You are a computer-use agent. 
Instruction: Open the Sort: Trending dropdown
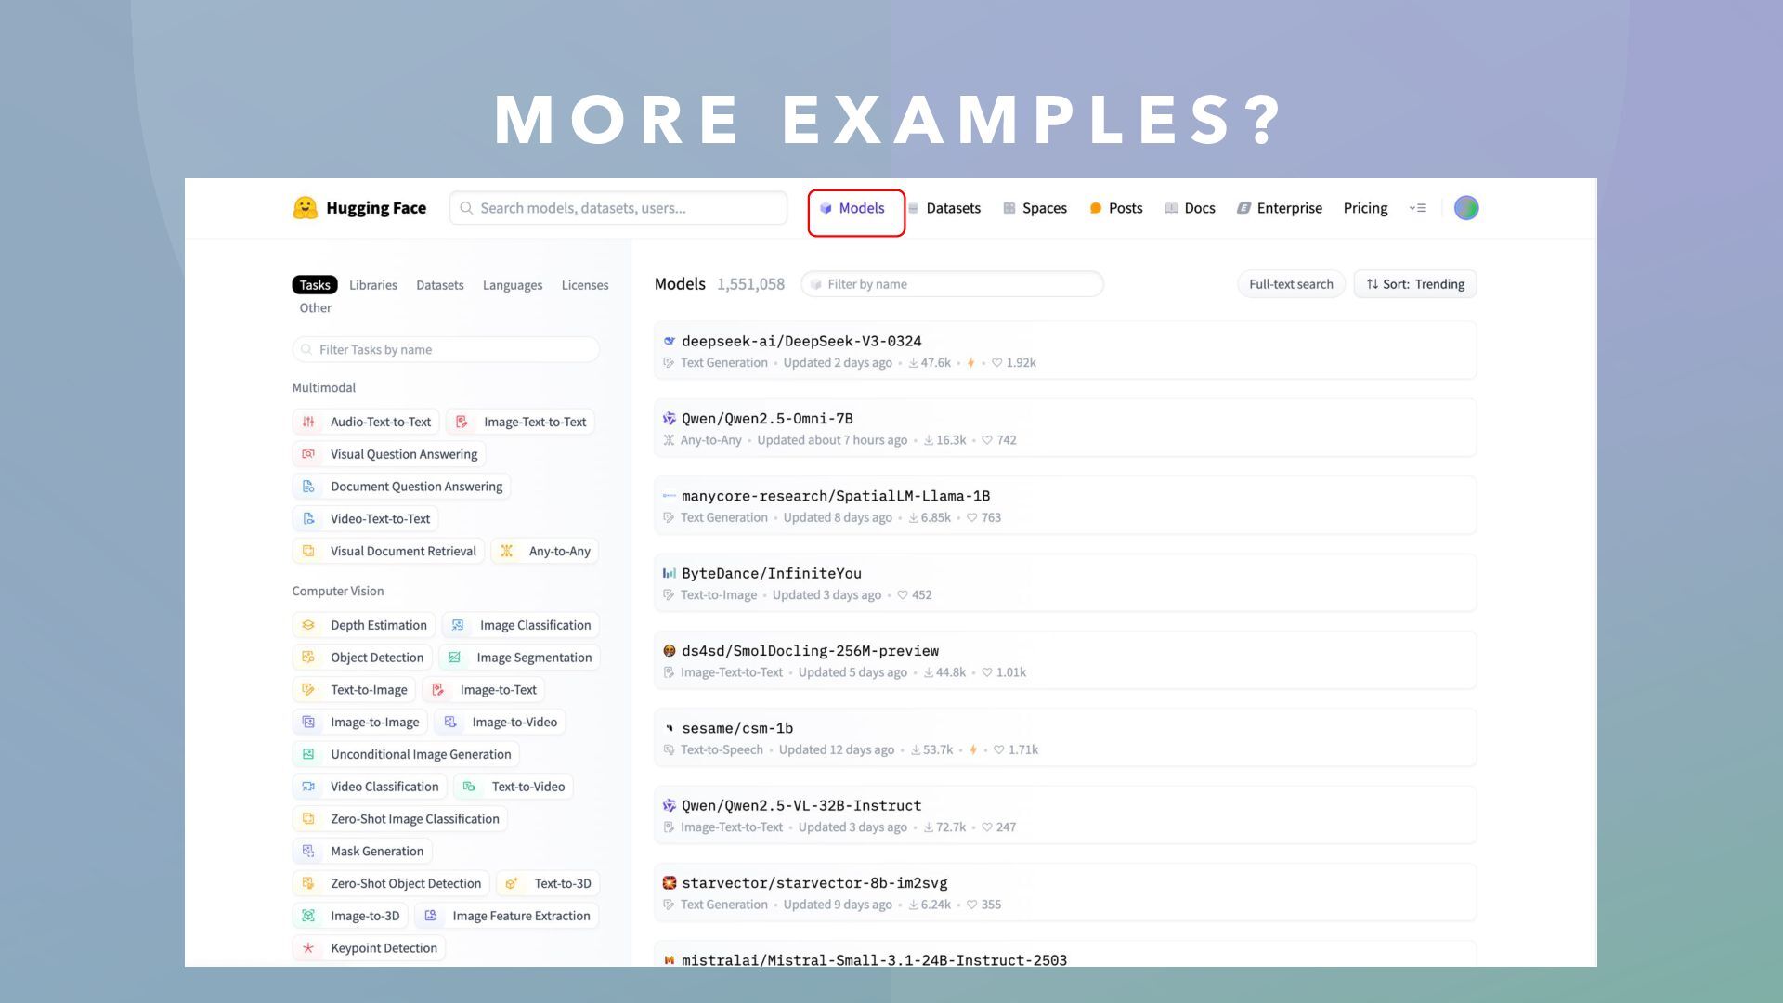[1415, 284]
